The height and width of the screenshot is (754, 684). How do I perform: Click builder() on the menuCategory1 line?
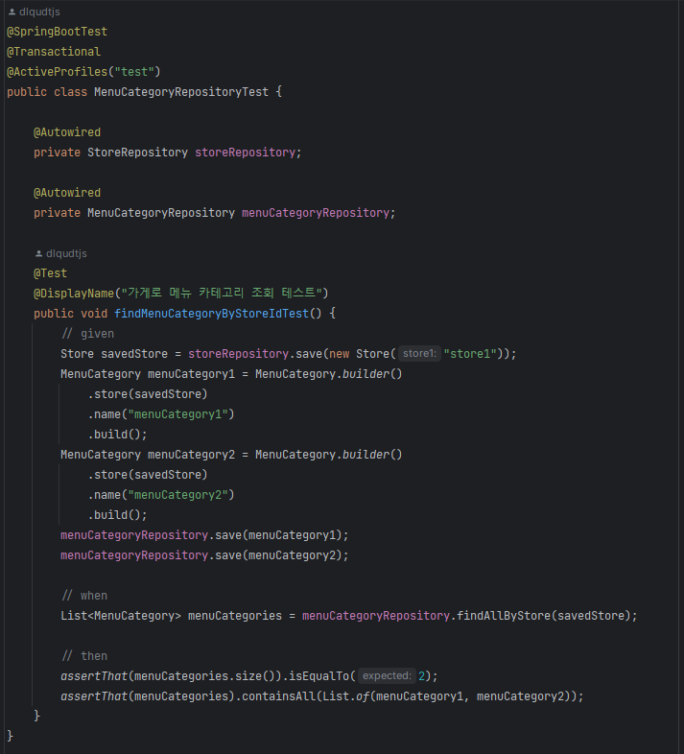pos(372,374)
